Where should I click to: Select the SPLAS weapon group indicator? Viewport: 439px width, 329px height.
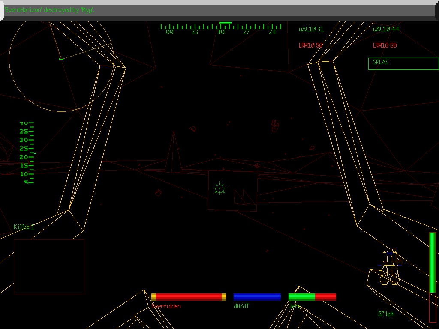tap(380, 63)
